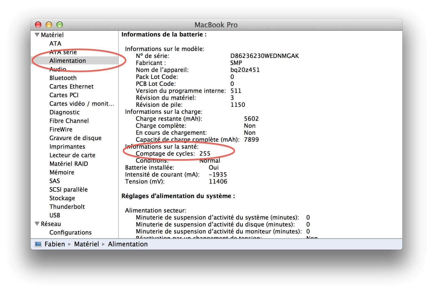The height and width of the screenshot is (292, 433).
Task: Click 'Réglages d'alimentation du système :' heading
Action: pyautogui.click(x=178, y=196)
